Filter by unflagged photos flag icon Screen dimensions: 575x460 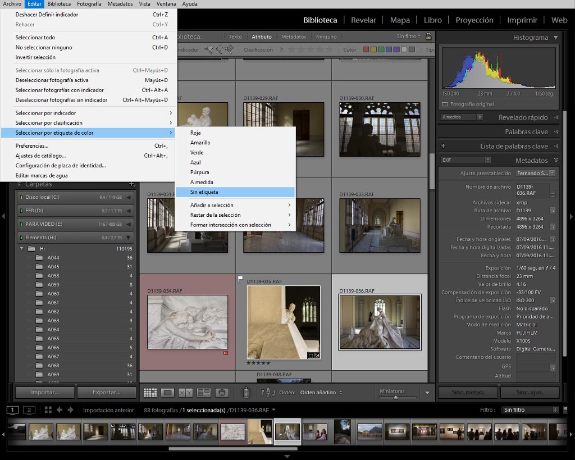[219, 49]
